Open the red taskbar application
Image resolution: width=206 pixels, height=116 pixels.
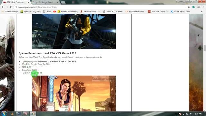(x=26, y=114)
